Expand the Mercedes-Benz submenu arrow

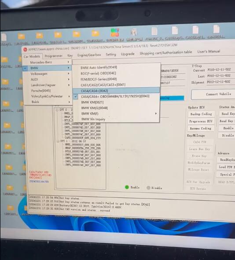[x=68, y=62]
